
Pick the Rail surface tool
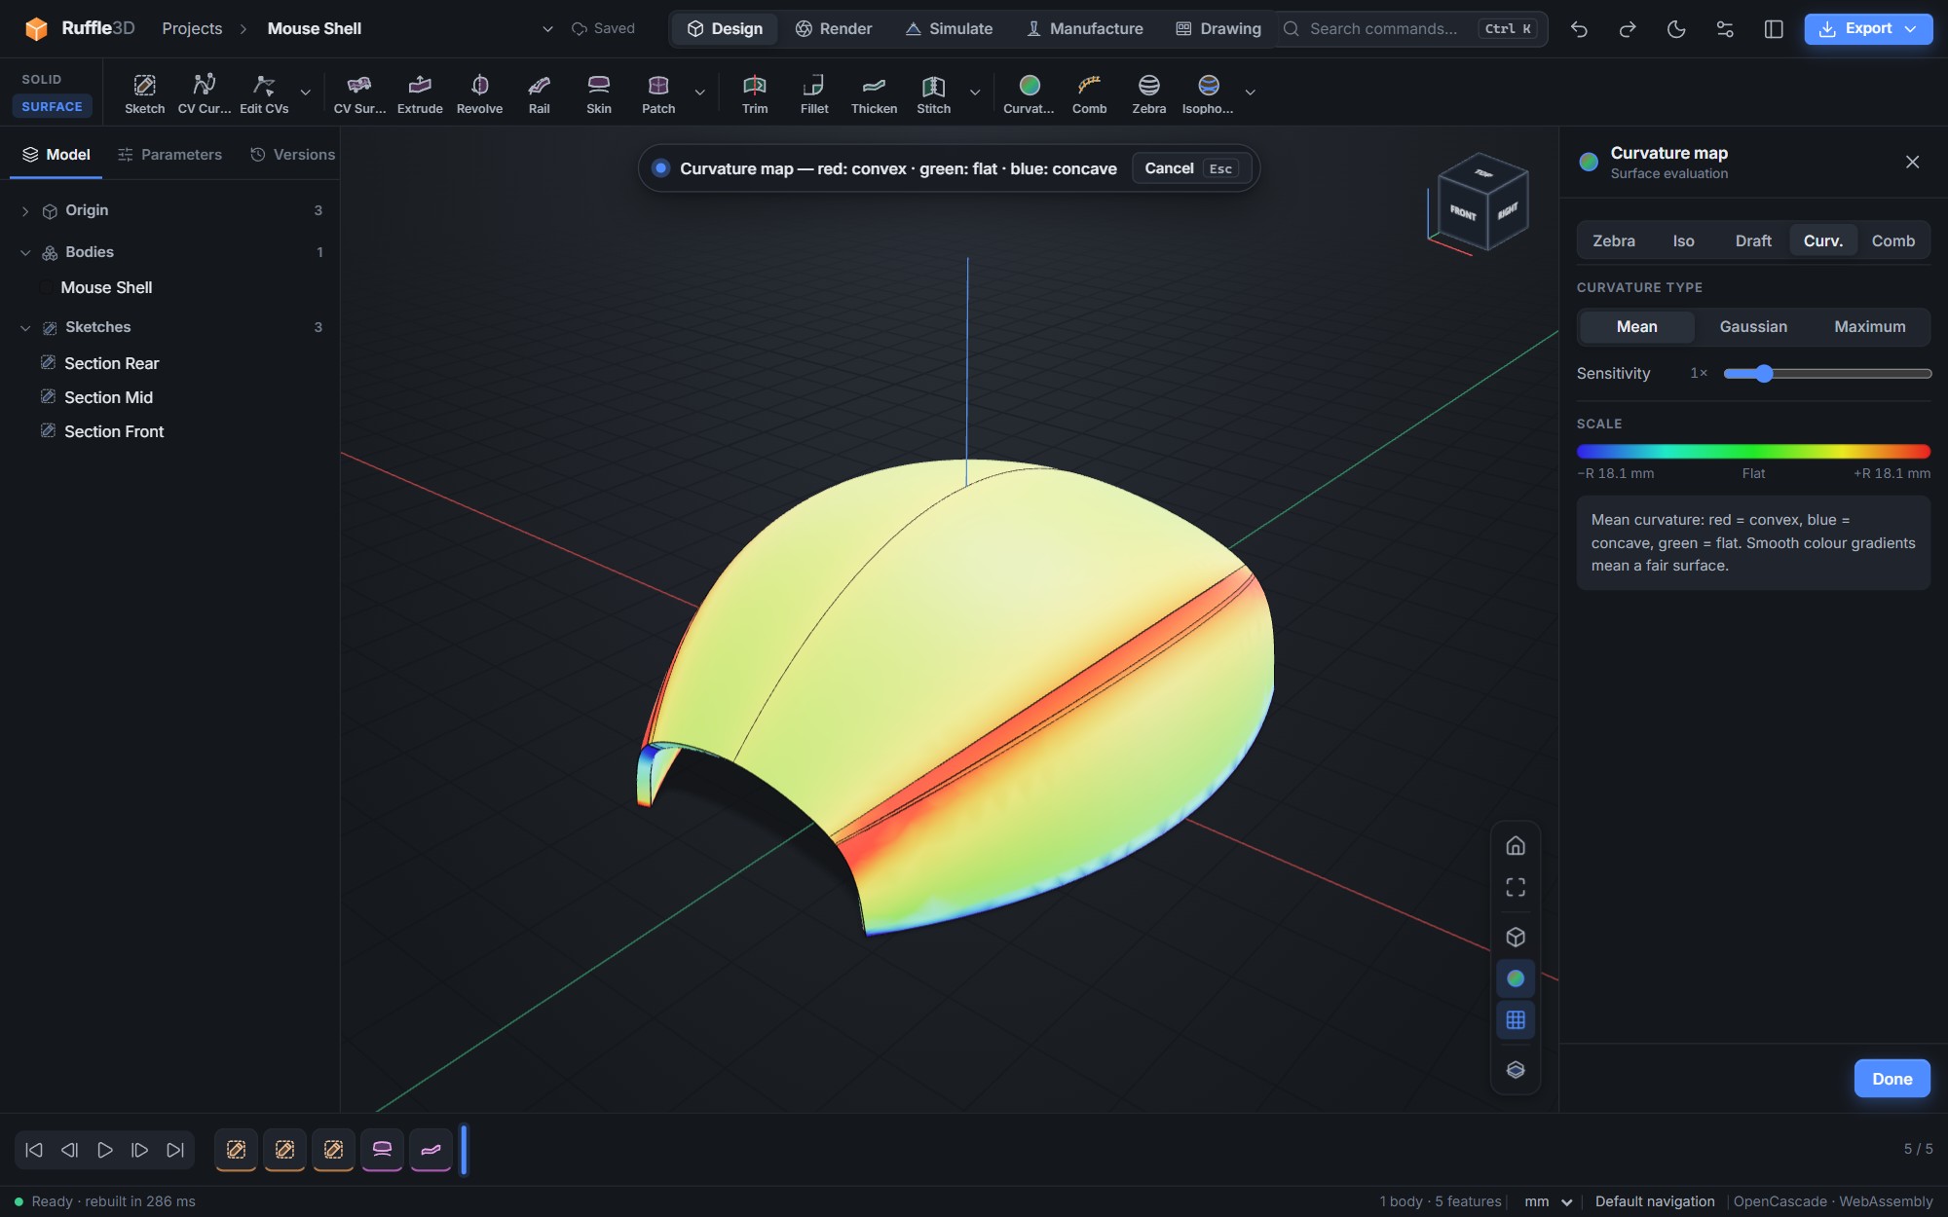[540, 93]
